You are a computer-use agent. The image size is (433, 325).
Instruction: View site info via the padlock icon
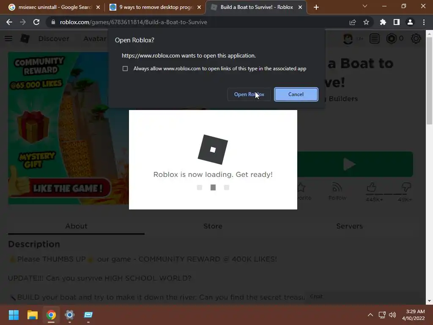pos(53,22)
